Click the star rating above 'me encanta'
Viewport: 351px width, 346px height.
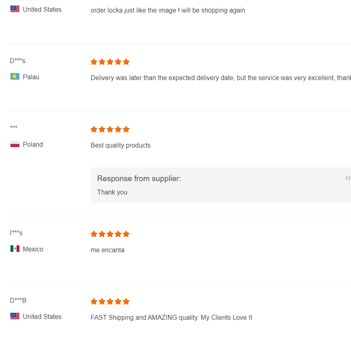(110, 234)
